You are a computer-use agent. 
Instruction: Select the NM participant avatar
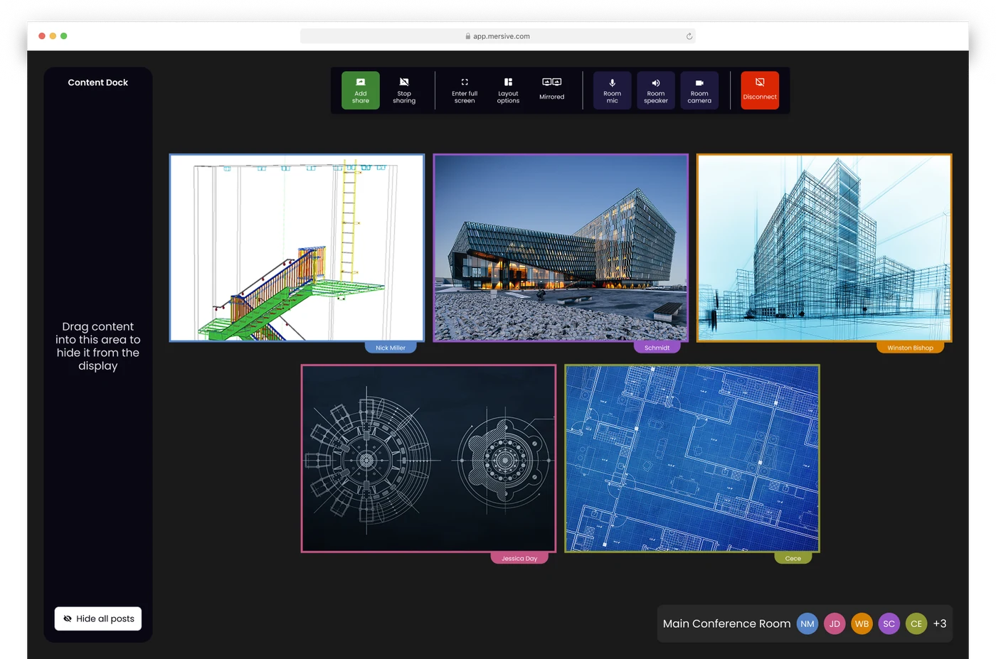pyautogui.click(x=807, y=623)
